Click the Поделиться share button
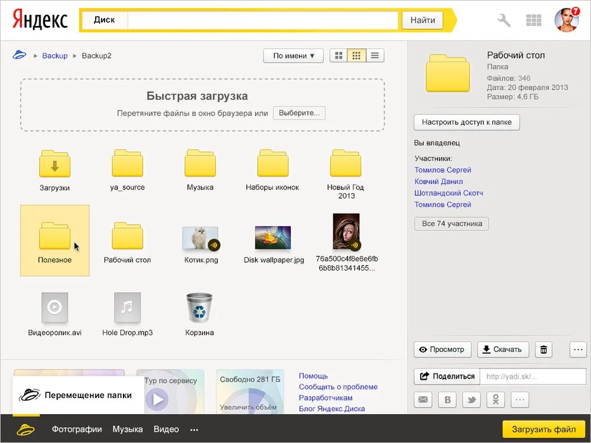 (x=447, y=376)
